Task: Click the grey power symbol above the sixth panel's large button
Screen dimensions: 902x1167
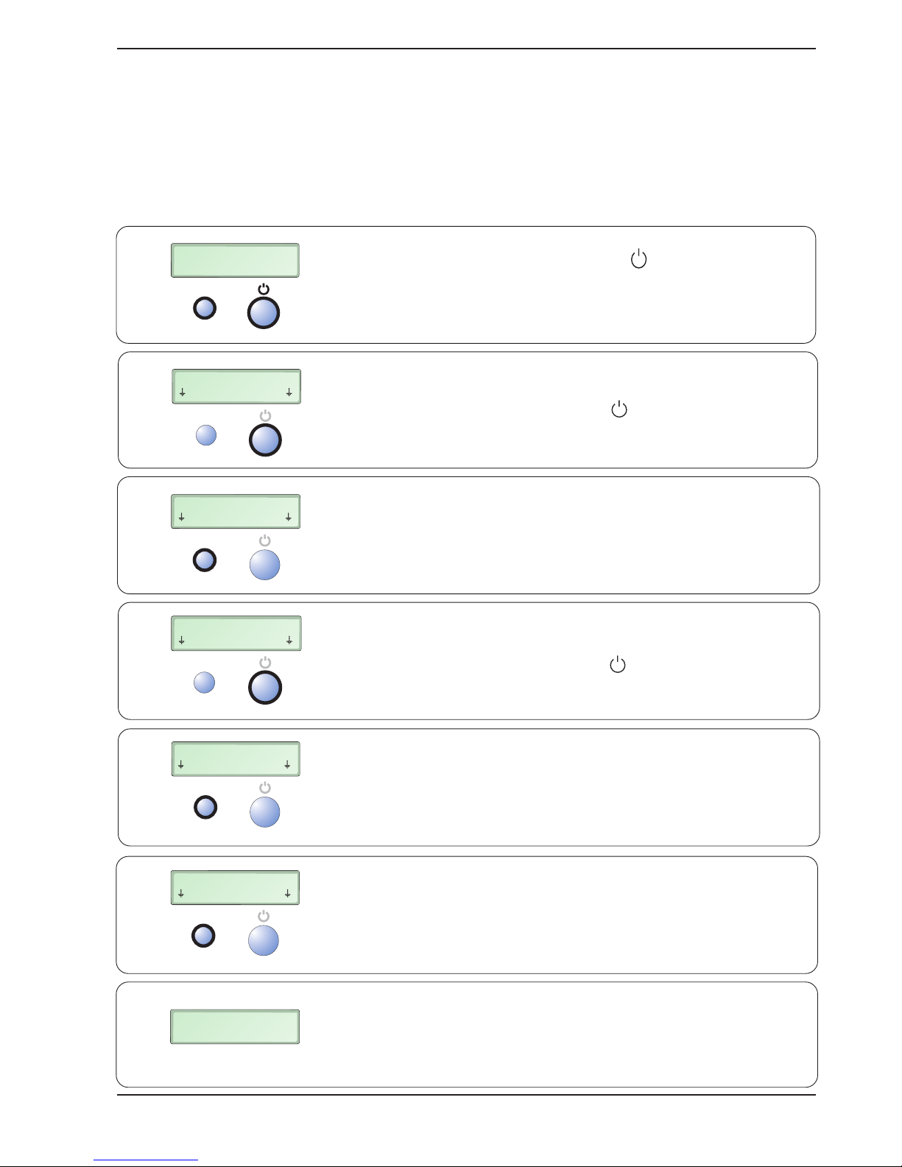Action: click(x=264, y=916)
